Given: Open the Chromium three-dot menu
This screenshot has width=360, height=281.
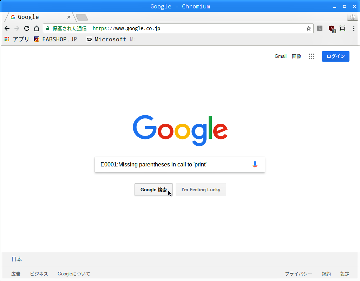Looking at the screenshot, I should tap(354, 28).
